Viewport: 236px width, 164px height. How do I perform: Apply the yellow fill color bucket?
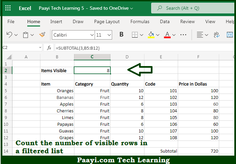tap(151, 35)
